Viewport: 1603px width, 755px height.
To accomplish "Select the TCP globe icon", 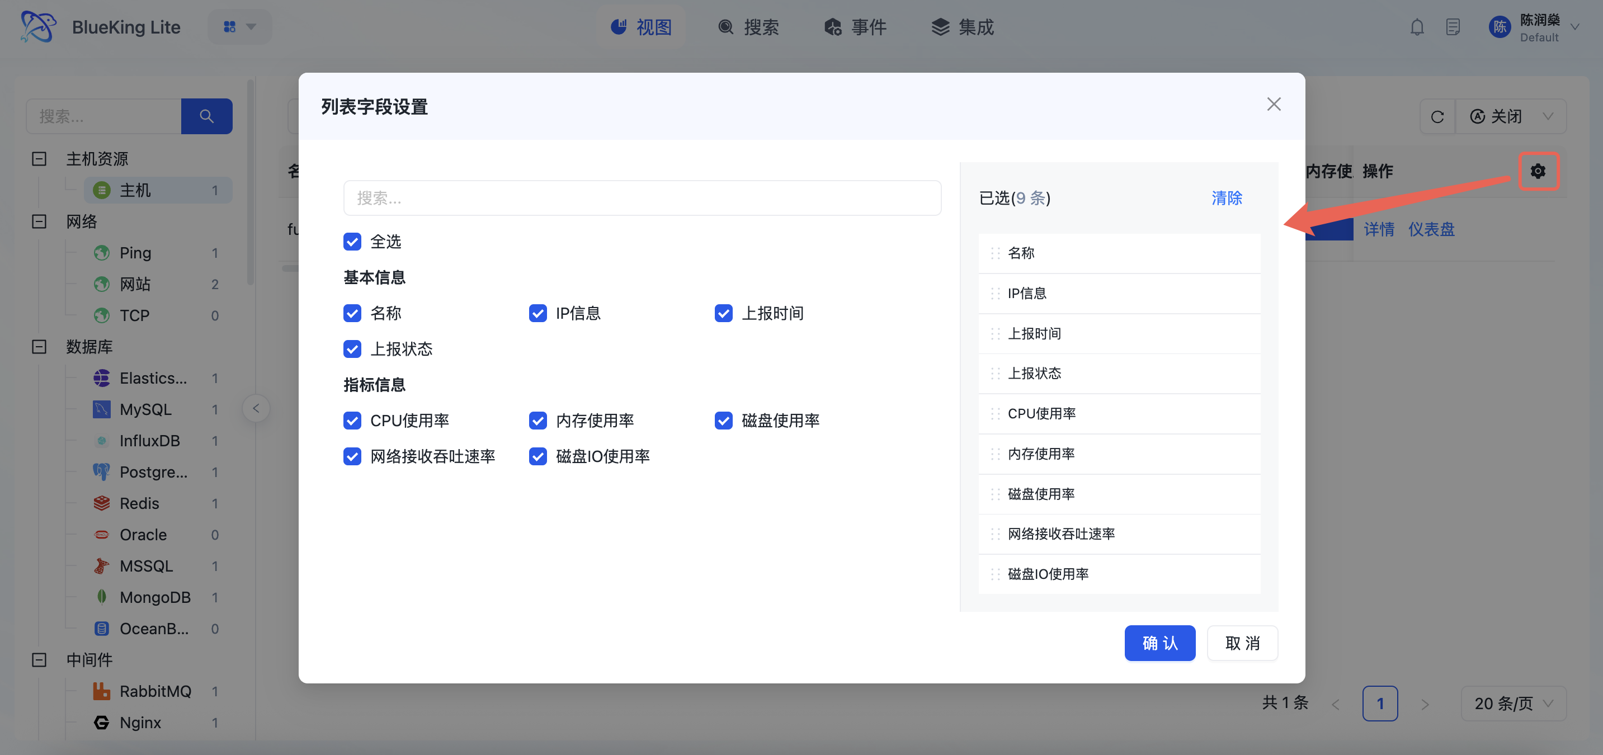I will tap(101, 315).
